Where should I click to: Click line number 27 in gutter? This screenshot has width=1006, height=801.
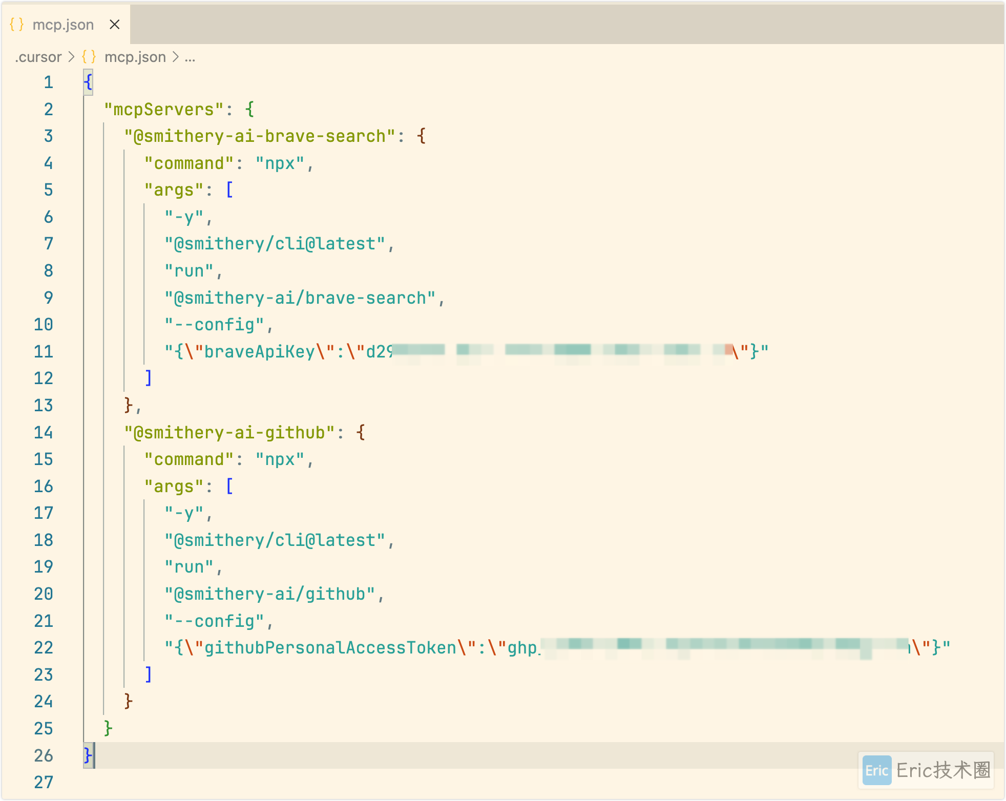[x=44, y=783]
